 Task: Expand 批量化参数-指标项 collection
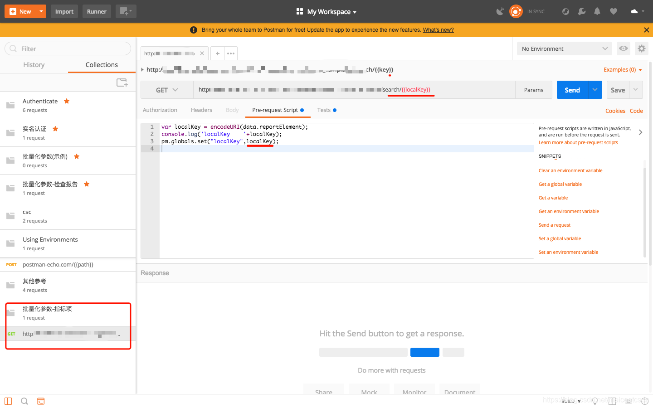click(68, 313)
